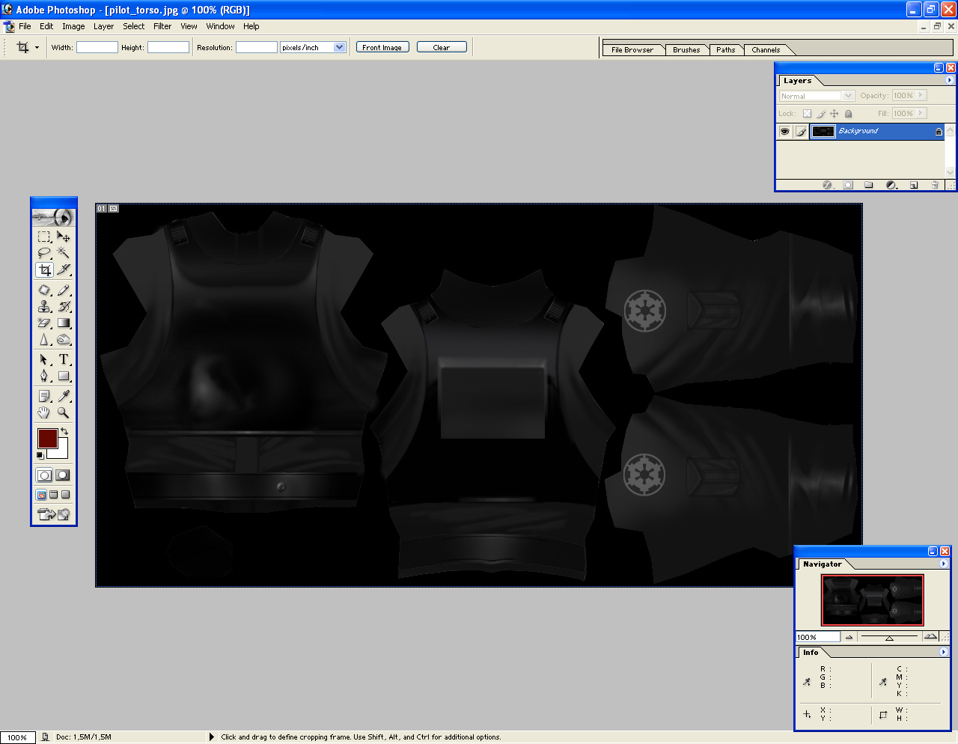Choose the Slice tool

coord(64,269)
